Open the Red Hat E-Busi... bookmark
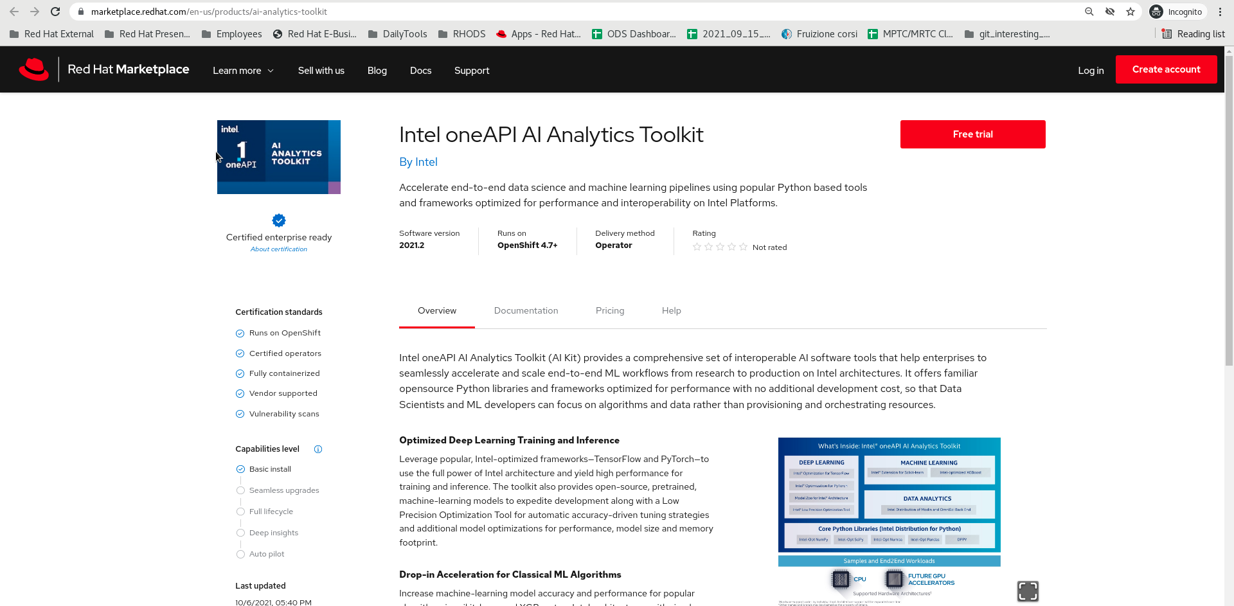 point(314,34)
